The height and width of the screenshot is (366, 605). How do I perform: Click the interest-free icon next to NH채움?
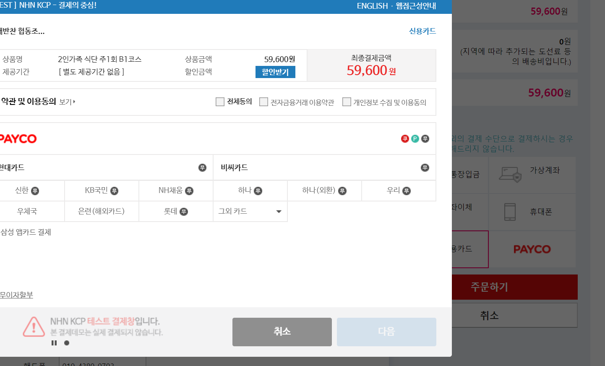coord(189,191)
